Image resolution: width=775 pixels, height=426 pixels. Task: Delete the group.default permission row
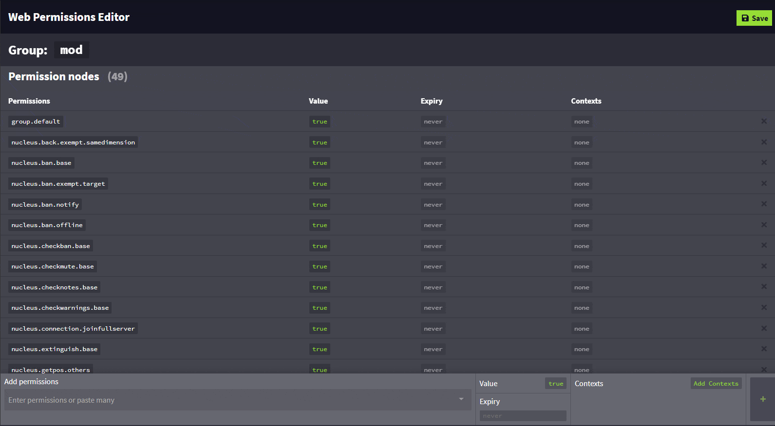pyautogui.click(x=764, y=121)
